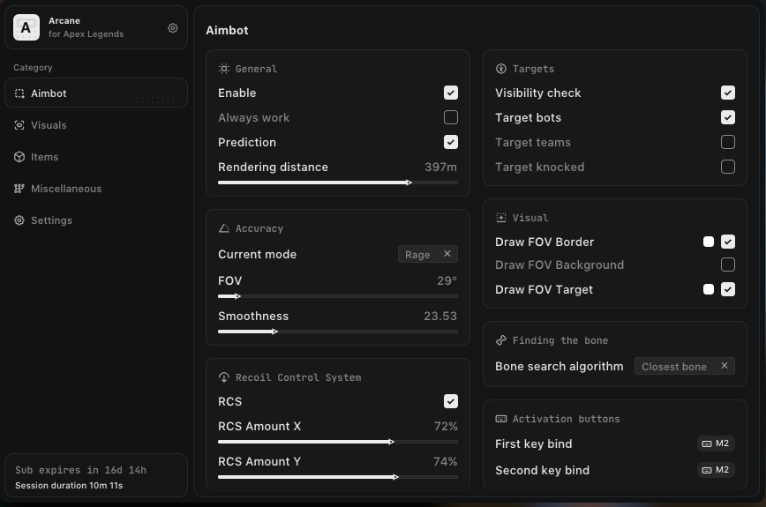Open the Miscellaneous category
Screen dimensions: 766x507
(66, 189)
